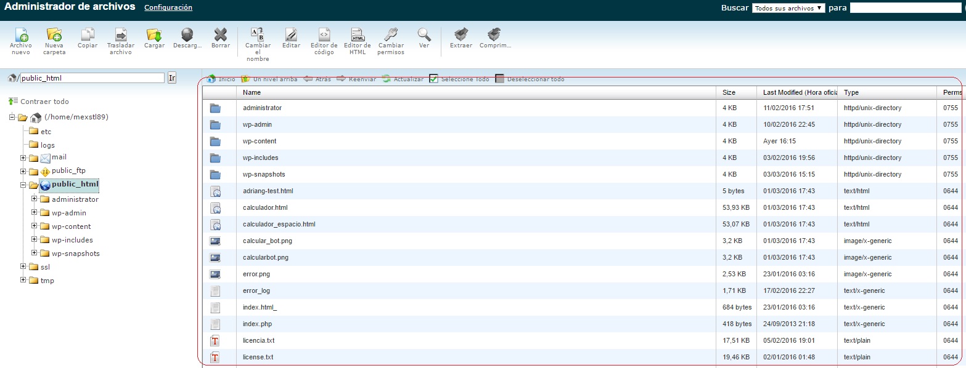This screenshot has height=368, width=966.
Task: Select calculador.html file name
Action: 265,207
